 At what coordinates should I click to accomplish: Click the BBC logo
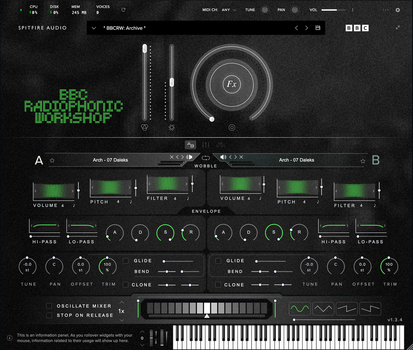click(x=357, y=28)
